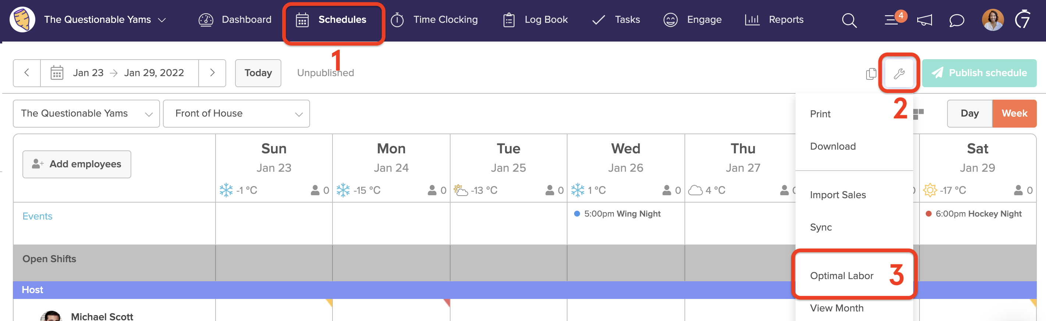Toggle the grid layout view icon
The image size is (1046, 321).
[918, 114]
